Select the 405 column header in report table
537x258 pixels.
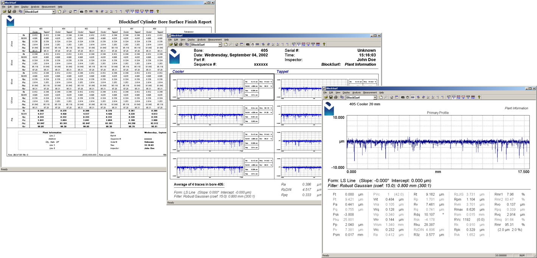[41, 29]
